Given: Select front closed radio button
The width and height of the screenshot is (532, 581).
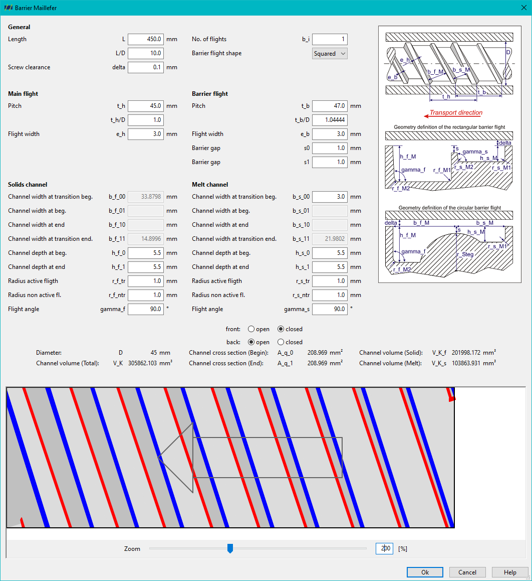Looking at the screenshot, I should click(281, 329).
